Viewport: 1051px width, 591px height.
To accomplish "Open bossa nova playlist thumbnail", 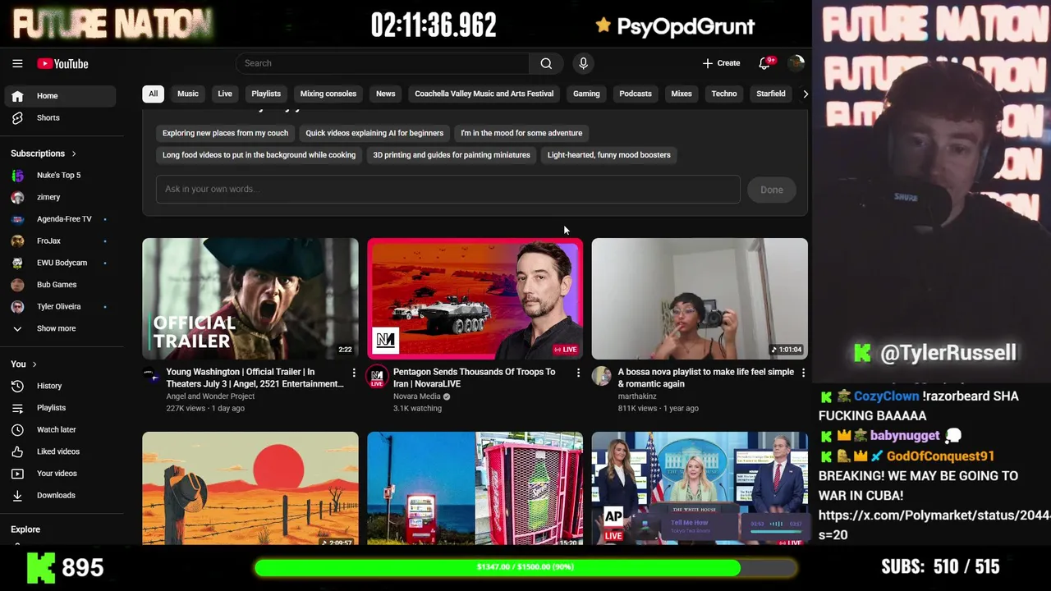I will (x=700, y=299).
